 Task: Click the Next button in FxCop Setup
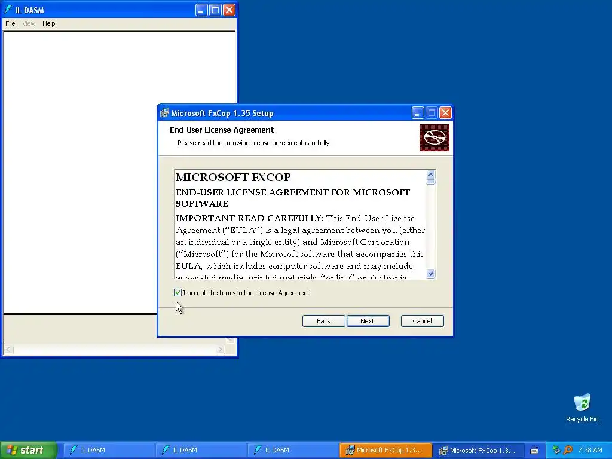(x=368, y=321)
